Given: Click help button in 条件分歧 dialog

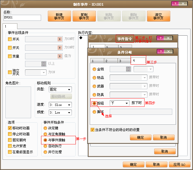Looking at the screenshot, I should coord(161,51).
